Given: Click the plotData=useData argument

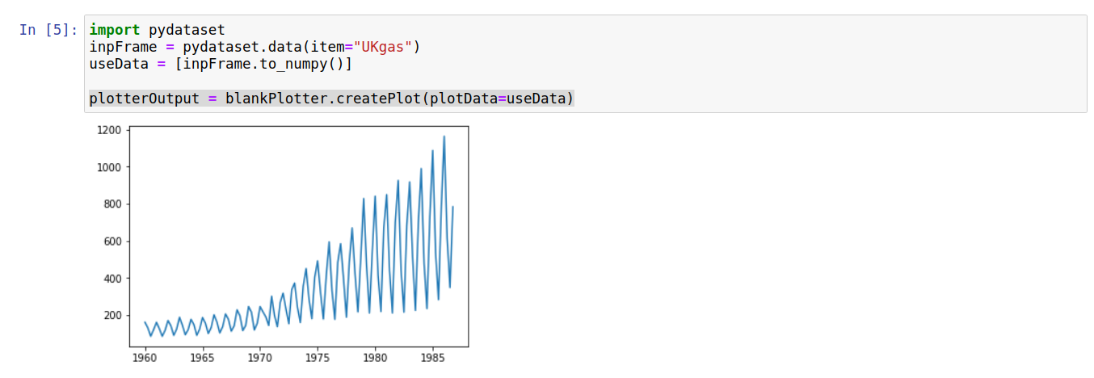Looking at the screenshot, I should pos(497,99).
